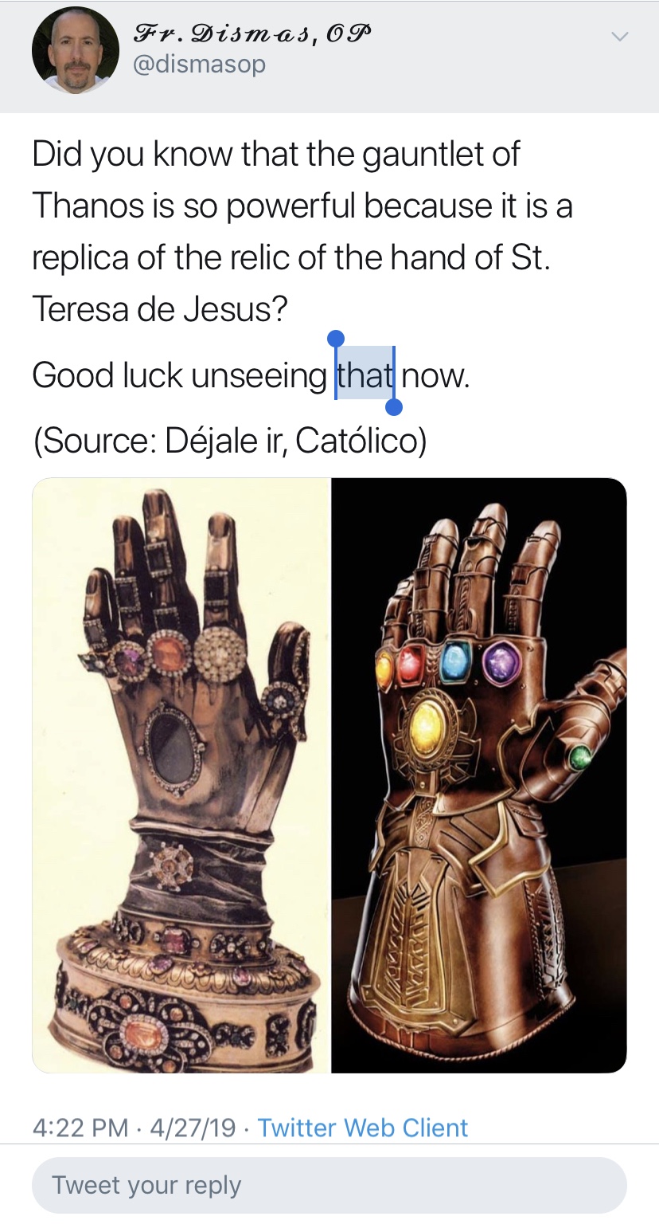Tap the Twitter Web Client link

tap(363, 1128)
